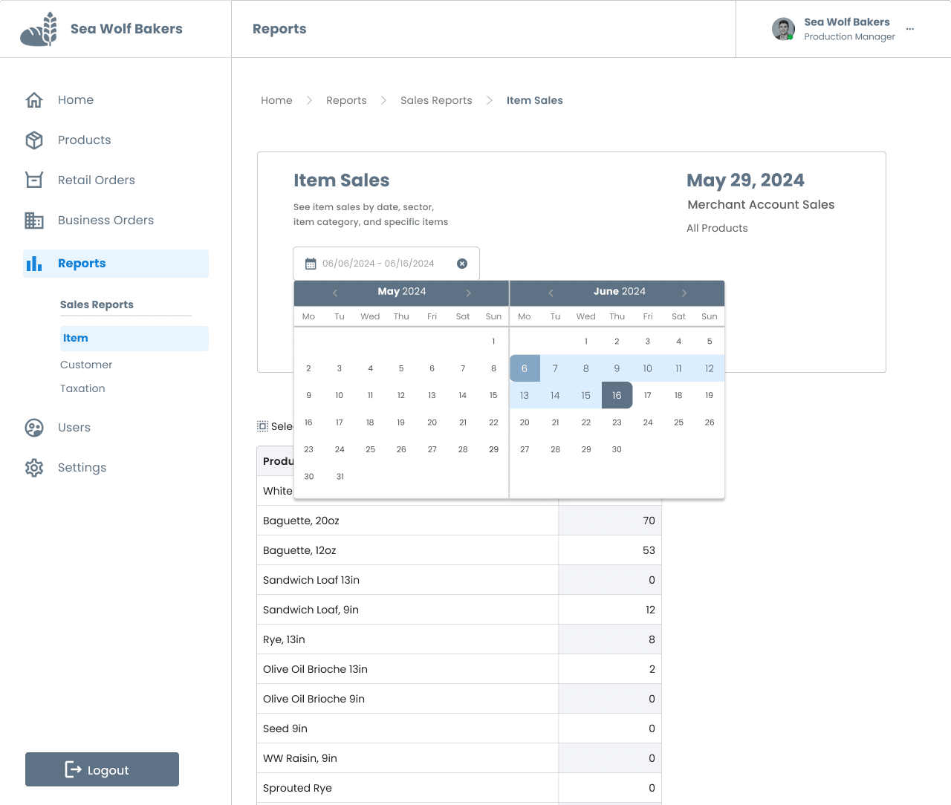The image size is (951, 805).
Task: Click Sales Reports in the breadcrumb
Action: click(x=436, y=101)
